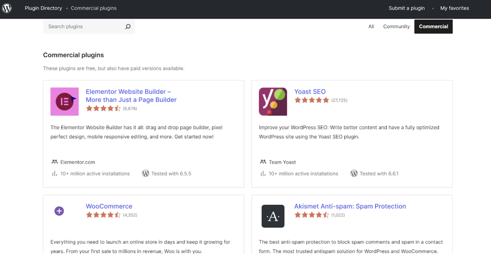Open the Elementor Website Builder plugin title

pyautogui.click(x=131, y=96)
